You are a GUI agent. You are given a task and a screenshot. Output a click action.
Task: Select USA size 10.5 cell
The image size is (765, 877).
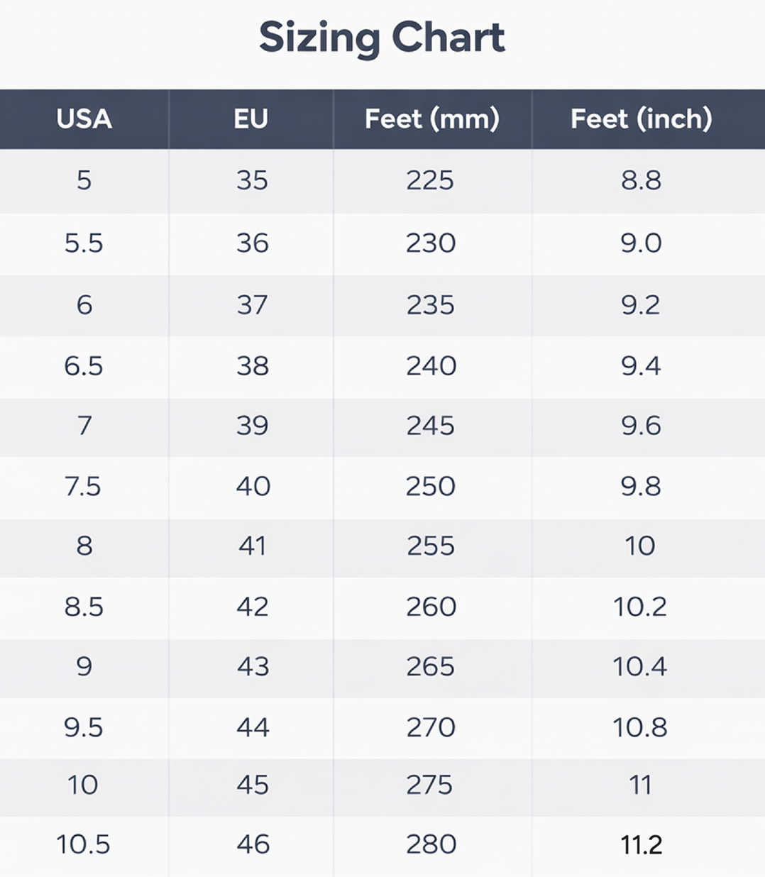[x=83, y=844]
